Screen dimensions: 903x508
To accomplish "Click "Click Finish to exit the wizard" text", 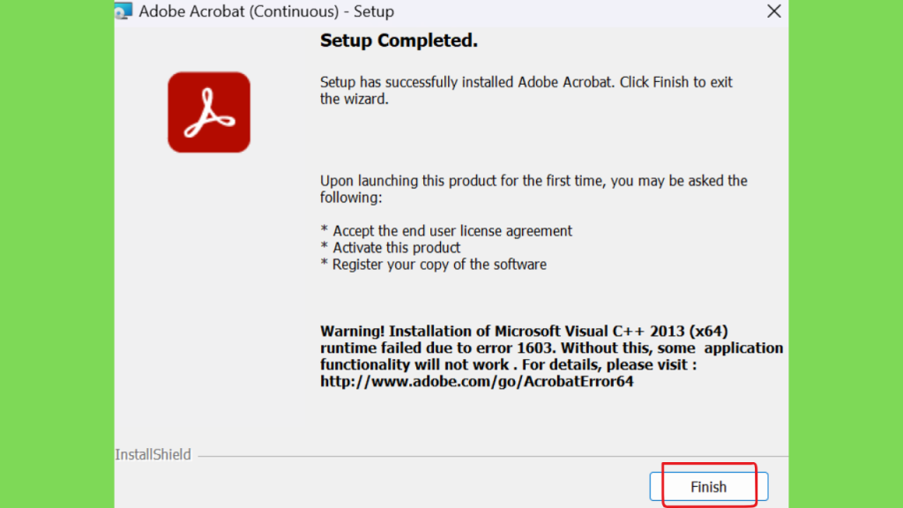I will click(x=526, y=91).
